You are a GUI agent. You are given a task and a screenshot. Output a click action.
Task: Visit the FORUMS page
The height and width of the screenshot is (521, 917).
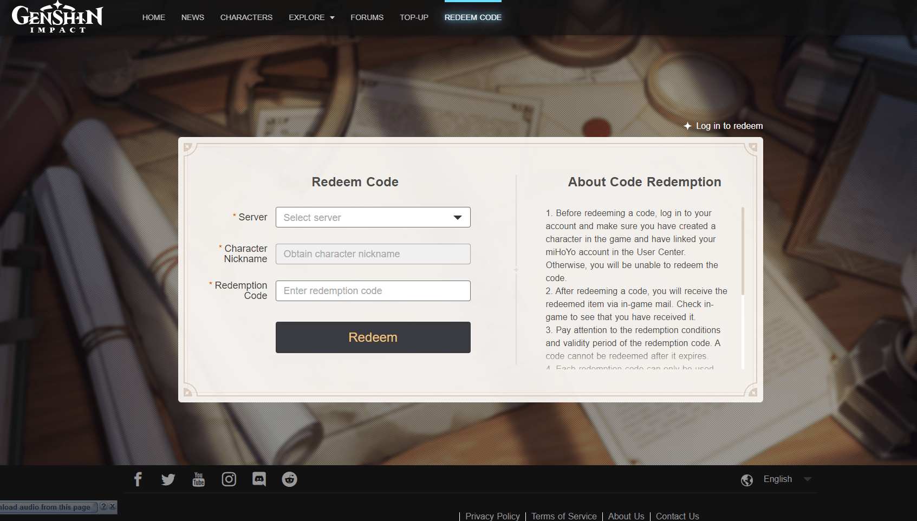coord(367,17)
